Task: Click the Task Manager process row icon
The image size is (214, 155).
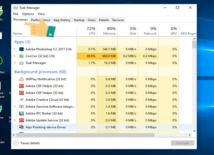Action: coord(21,63)
